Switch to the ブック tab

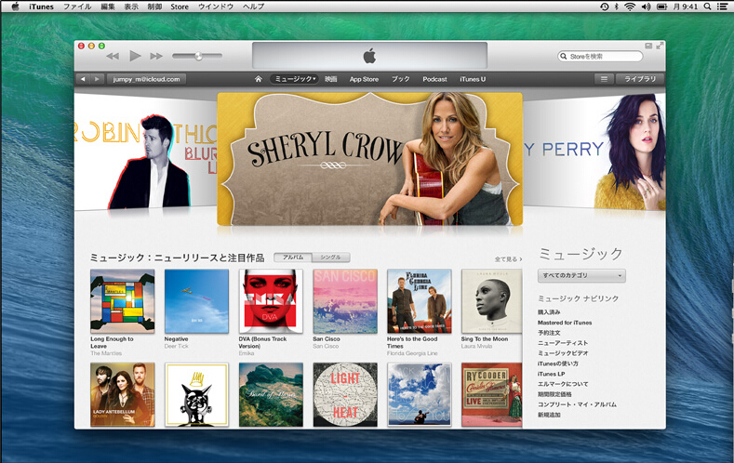tap(400, 79)
